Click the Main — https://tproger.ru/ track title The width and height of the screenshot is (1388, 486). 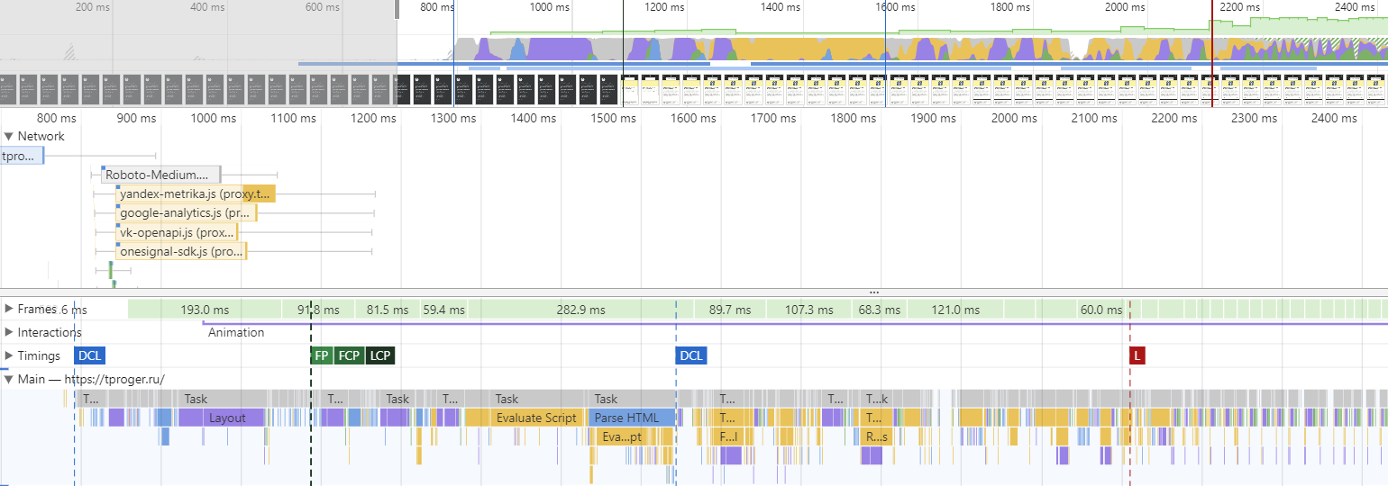[91, 379]
